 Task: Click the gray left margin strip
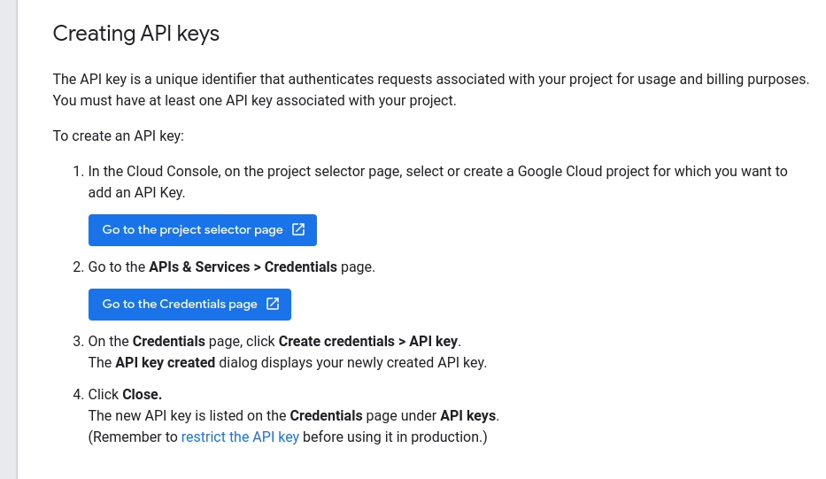point(8,239)
